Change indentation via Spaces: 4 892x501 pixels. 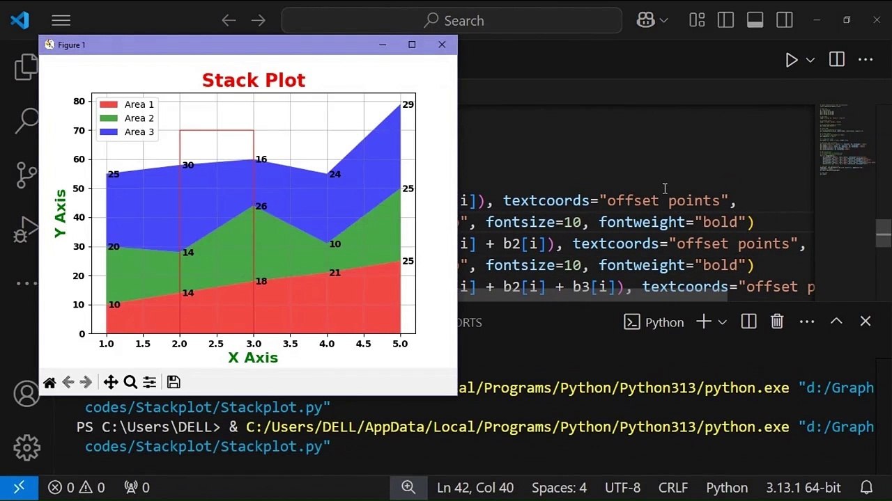(559, 488)
